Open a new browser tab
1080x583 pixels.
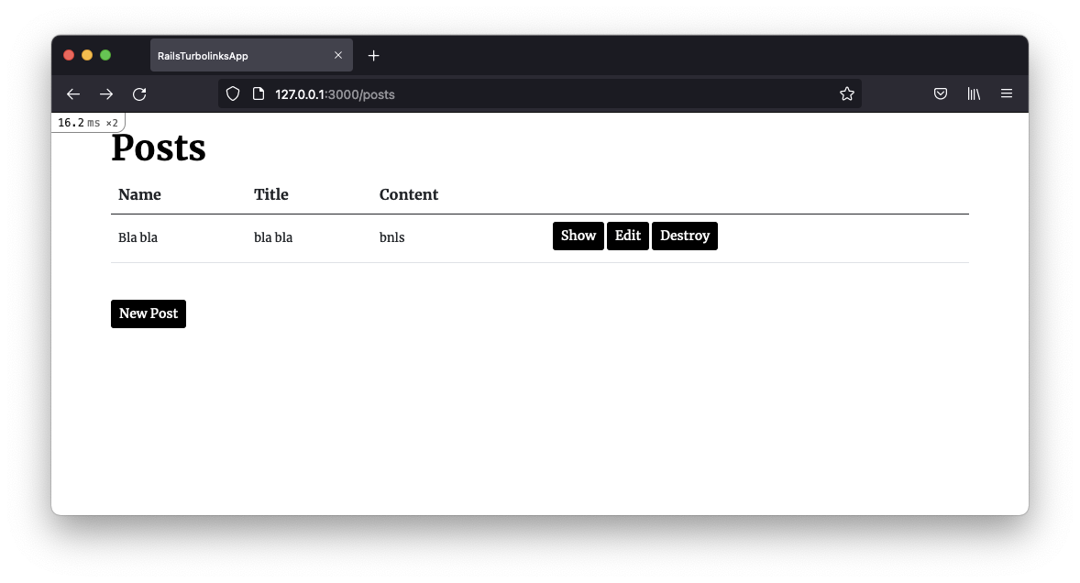point(373,56)
